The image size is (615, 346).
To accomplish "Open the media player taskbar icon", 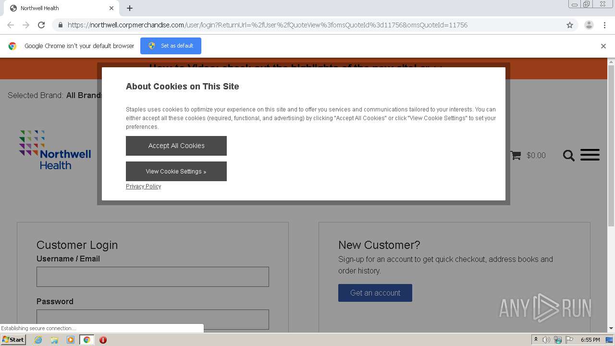I will 71,340.
